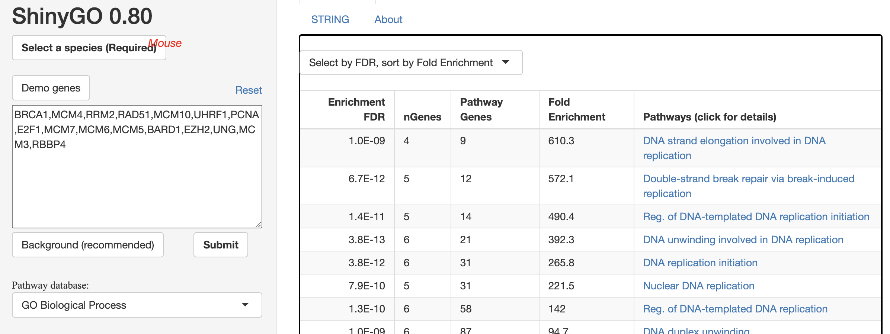The image size is (890, 334).
Task: View Reg. of DNA-templated DNA replication initiation
Action: tap(756, 216)
